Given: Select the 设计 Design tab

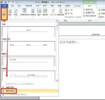Looking at the screenshot, I should (89, 6).
